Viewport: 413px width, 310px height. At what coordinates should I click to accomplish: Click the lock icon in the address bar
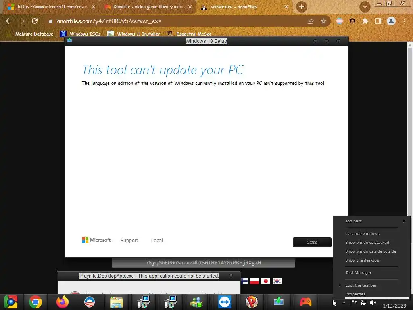pos(51,21)
